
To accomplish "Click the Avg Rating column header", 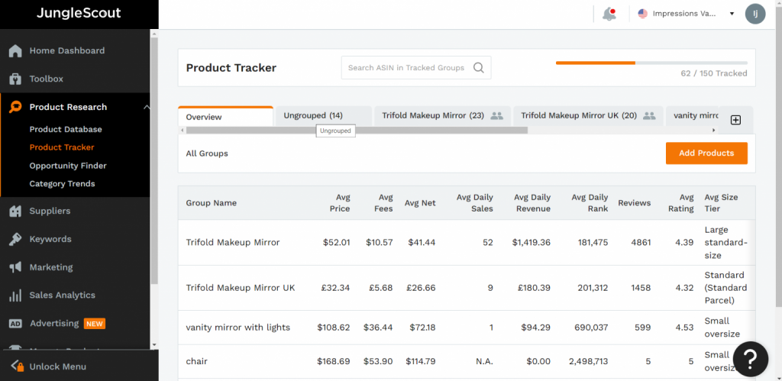I will point(680,203).
